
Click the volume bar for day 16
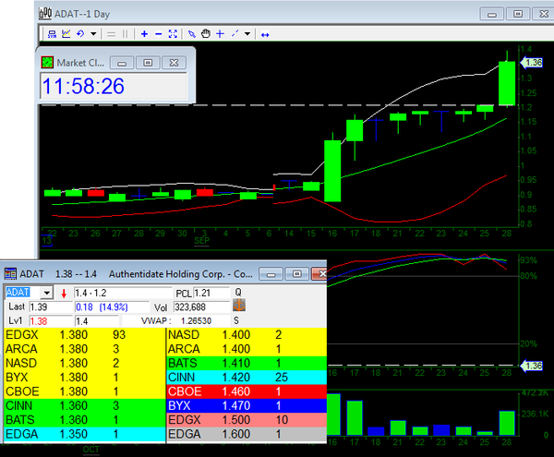click(x=332, y=415)
